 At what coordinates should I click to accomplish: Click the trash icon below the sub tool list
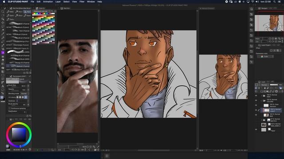pos(30,73)
